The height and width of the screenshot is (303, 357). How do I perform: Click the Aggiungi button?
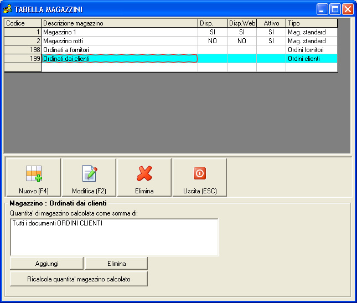pyautogui.click(x=46, y=264)
